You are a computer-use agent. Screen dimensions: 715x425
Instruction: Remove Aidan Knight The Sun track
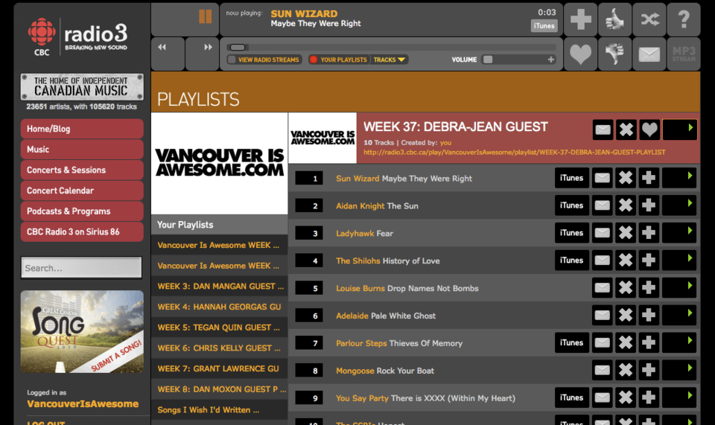pos(625,205)
